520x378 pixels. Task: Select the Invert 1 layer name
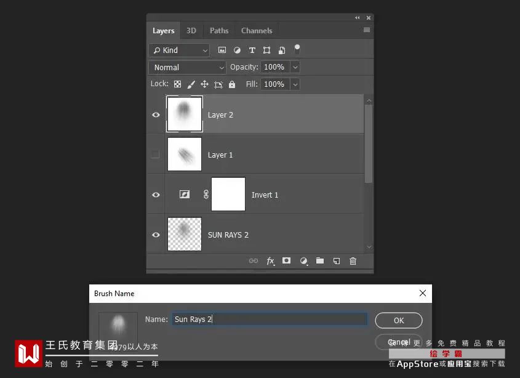pyautogui.click(x=265, y=195)
